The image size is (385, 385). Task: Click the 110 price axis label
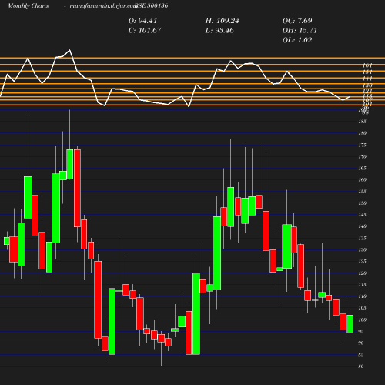362,296
